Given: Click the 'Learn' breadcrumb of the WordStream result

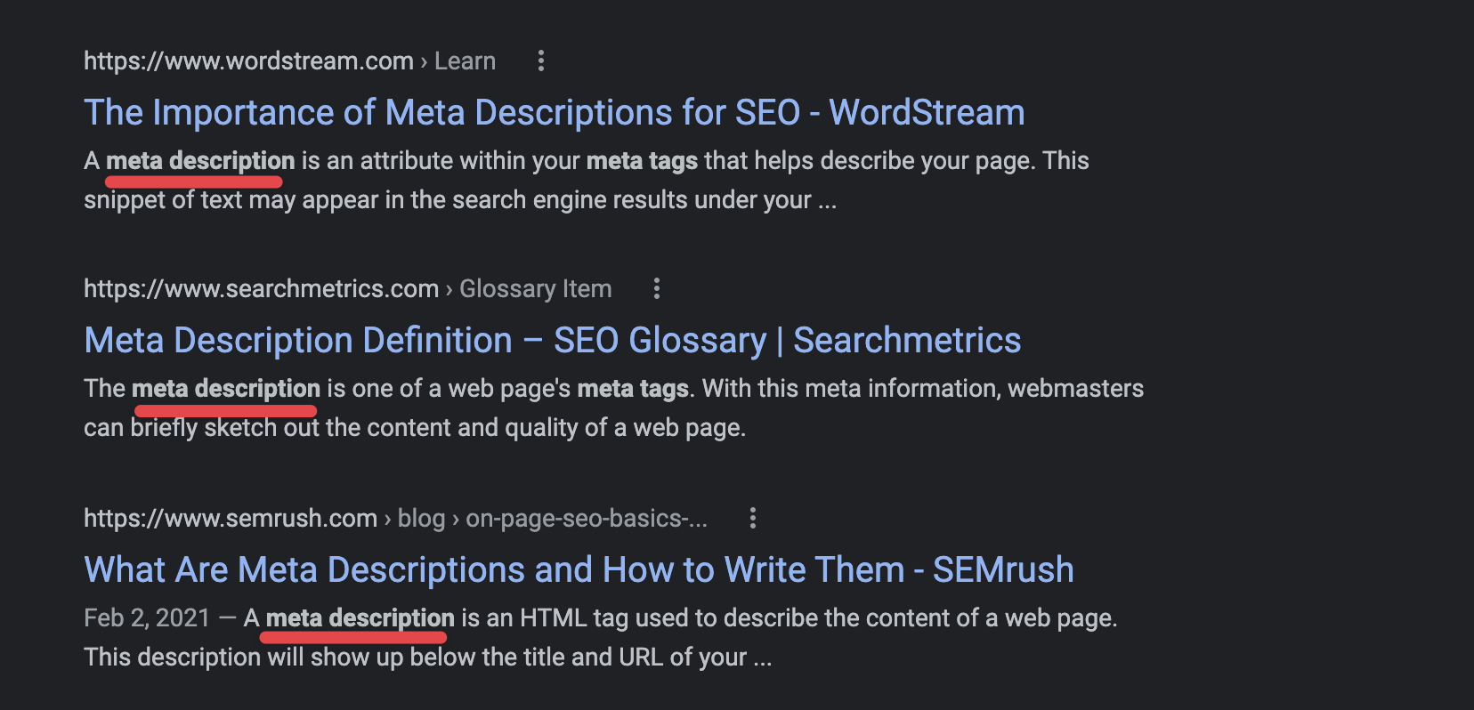Looking at the screenshot, I should coord(465,61).
